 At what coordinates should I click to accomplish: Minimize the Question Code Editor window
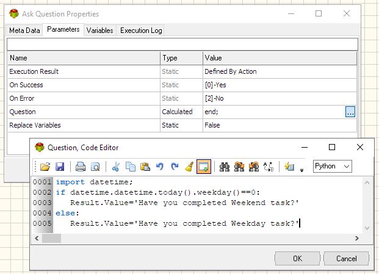pyautogui.click(x=305, y=147)
